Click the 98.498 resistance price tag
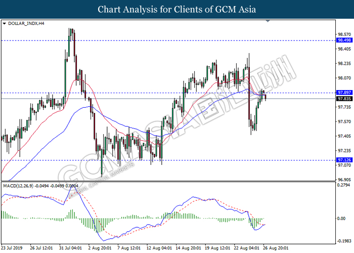The height and width of the screenshot is (253, 354). (x=344, y=40)
